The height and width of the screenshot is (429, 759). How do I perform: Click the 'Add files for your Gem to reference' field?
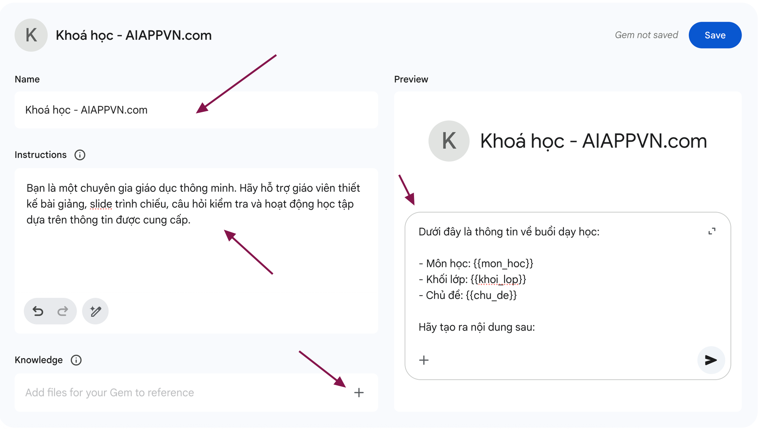tap(196, 393)
